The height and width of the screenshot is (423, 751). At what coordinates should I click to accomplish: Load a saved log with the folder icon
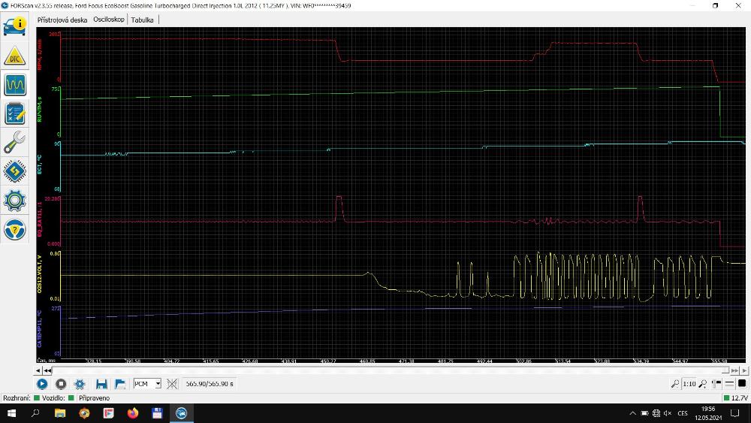(120, 384)
